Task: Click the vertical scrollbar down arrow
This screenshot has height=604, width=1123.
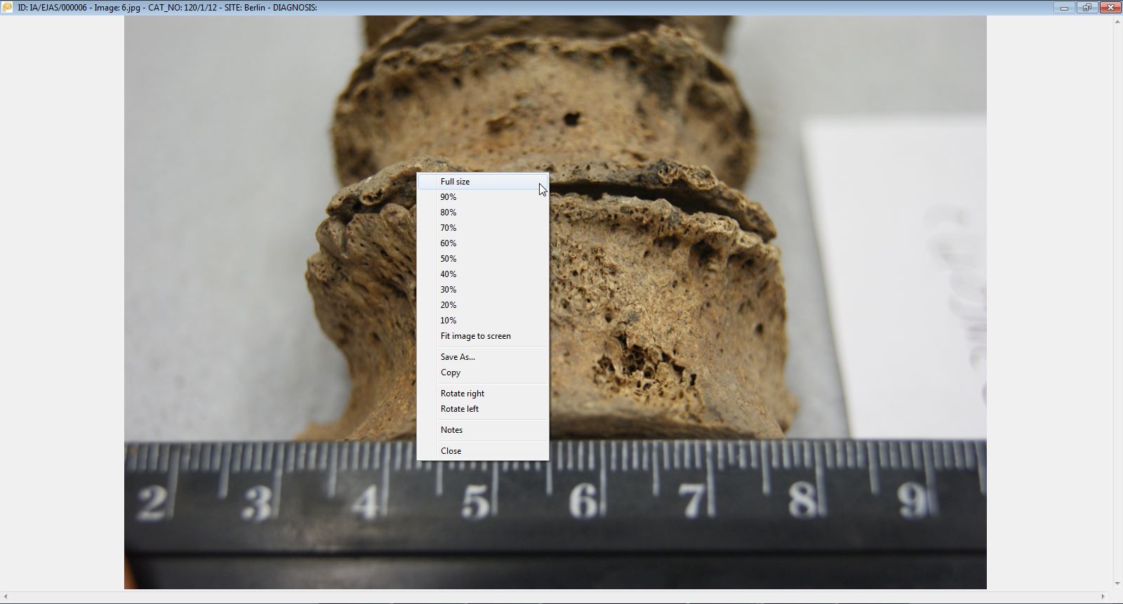Action: [x=1117, y=584]
